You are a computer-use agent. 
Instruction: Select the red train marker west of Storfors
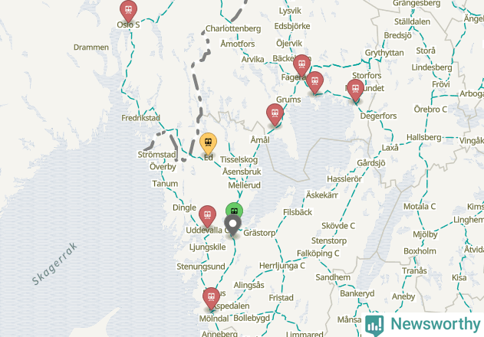click(x=355, y=89)
